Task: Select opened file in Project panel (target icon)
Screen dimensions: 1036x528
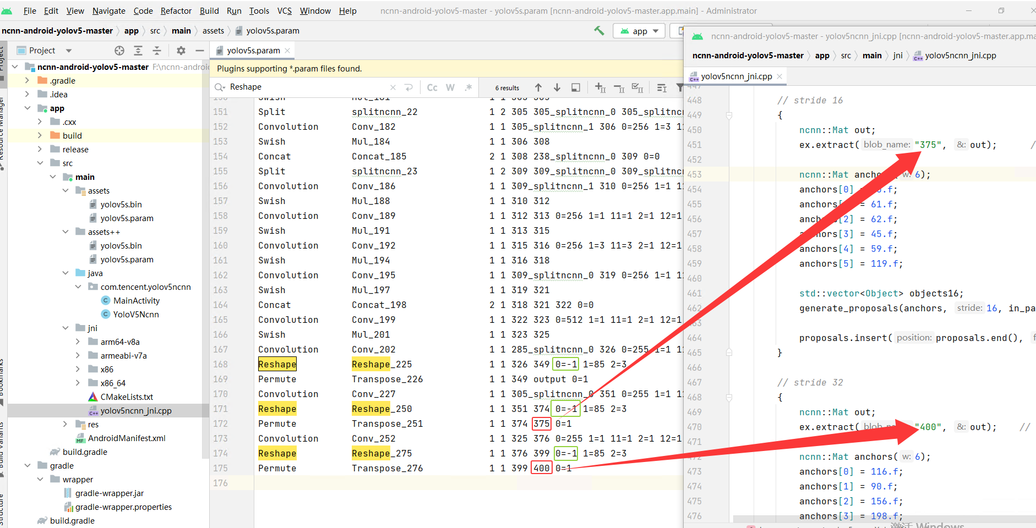Action: coord(119,51)
